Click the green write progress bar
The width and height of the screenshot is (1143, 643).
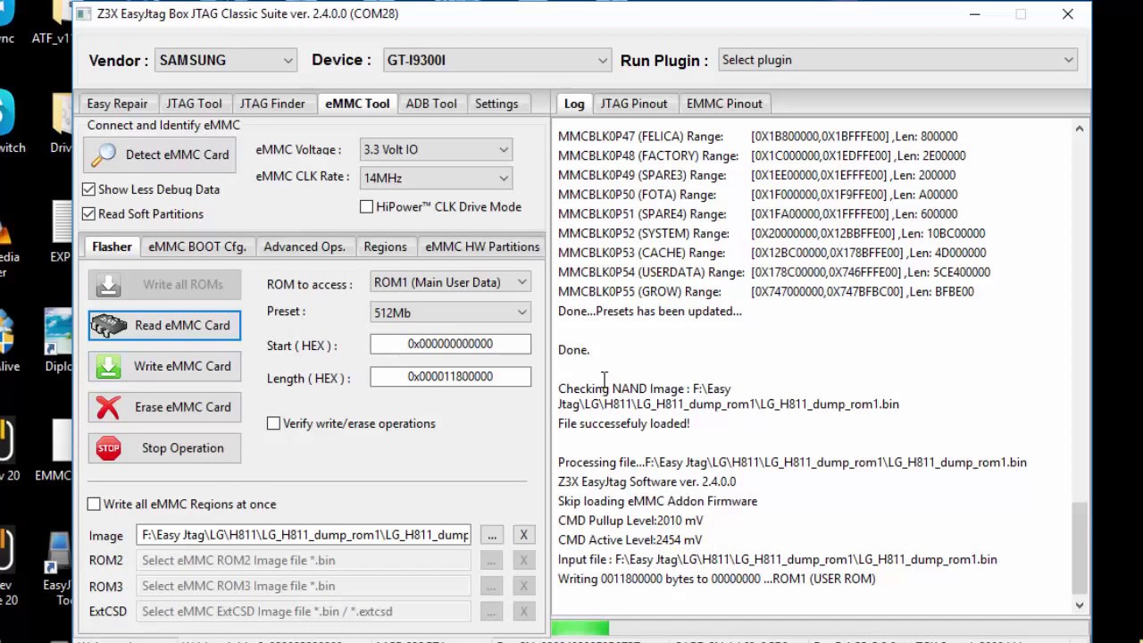tap(580, 629)
